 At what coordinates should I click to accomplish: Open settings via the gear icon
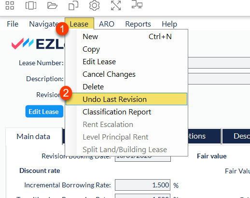point(95,5)
